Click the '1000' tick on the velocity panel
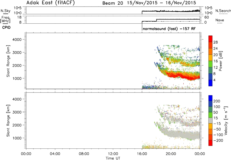This screenshot has height=160, width=231. (x=17, y=138)
